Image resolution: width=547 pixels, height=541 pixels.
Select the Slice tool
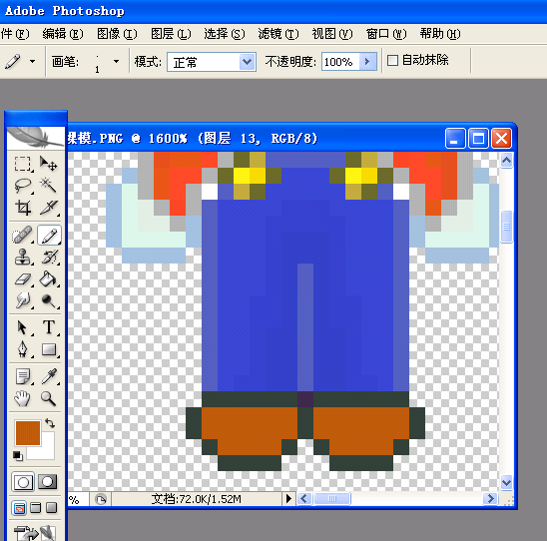49,208
